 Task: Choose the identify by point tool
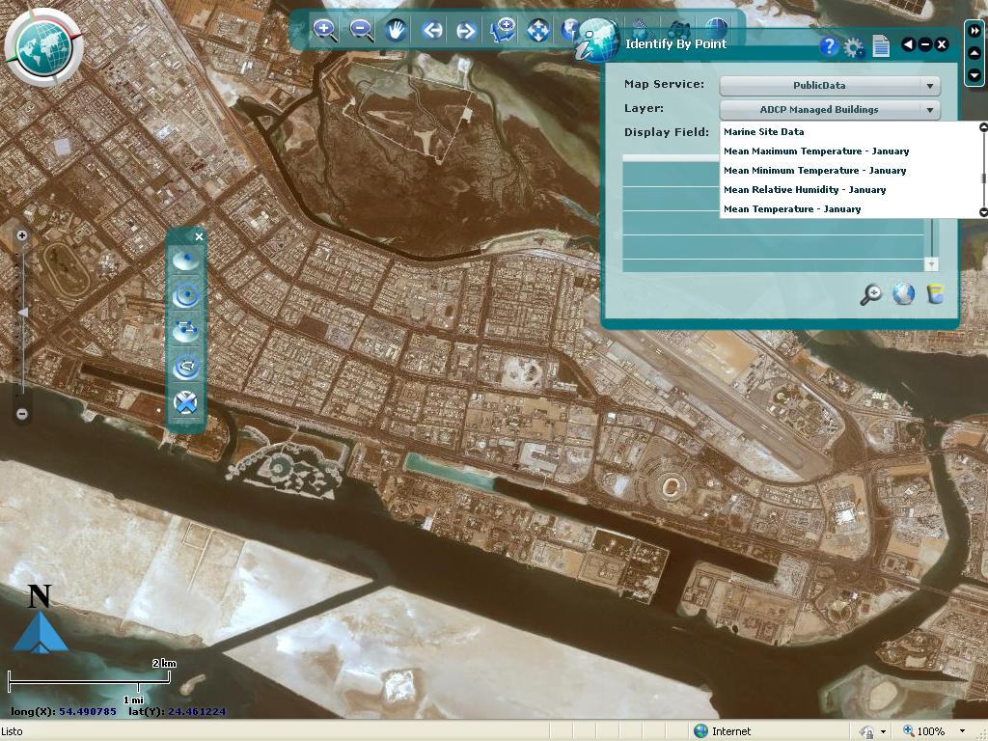click(x=185, y=260)
